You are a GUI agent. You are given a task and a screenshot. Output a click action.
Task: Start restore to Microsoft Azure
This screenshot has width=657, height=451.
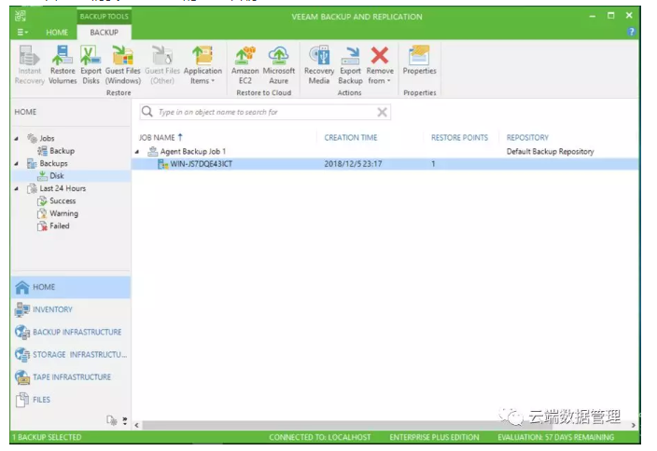(x=279, y=65)
